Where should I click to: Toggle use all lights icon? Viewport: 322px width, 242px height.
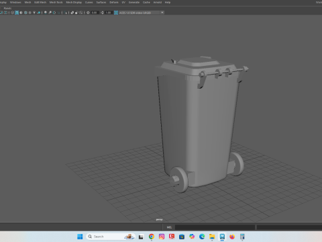[x=34, y=13]
